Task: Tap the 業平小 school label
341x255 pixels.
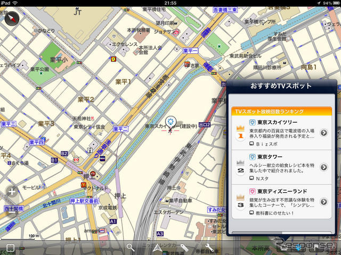Action: coord(59,59)
